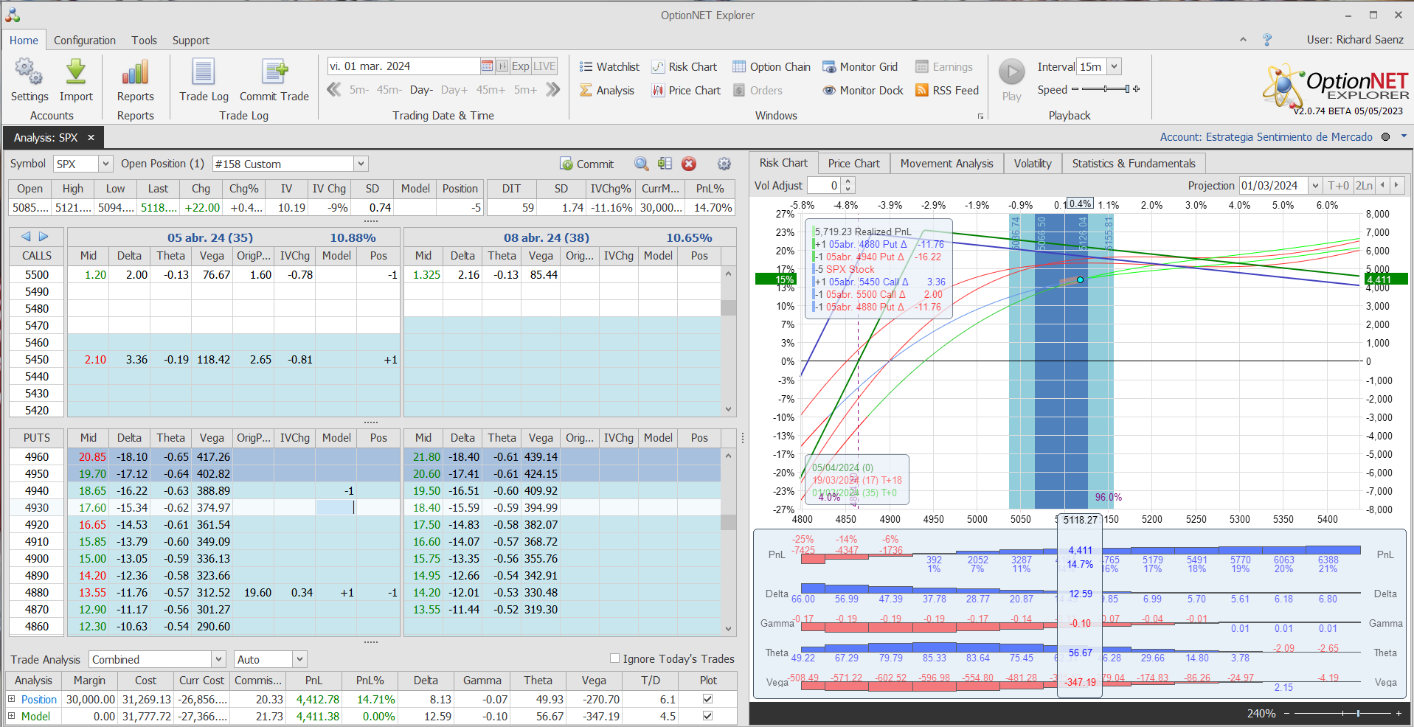Switch to the Movement Analysis tab

pos(947,163)
